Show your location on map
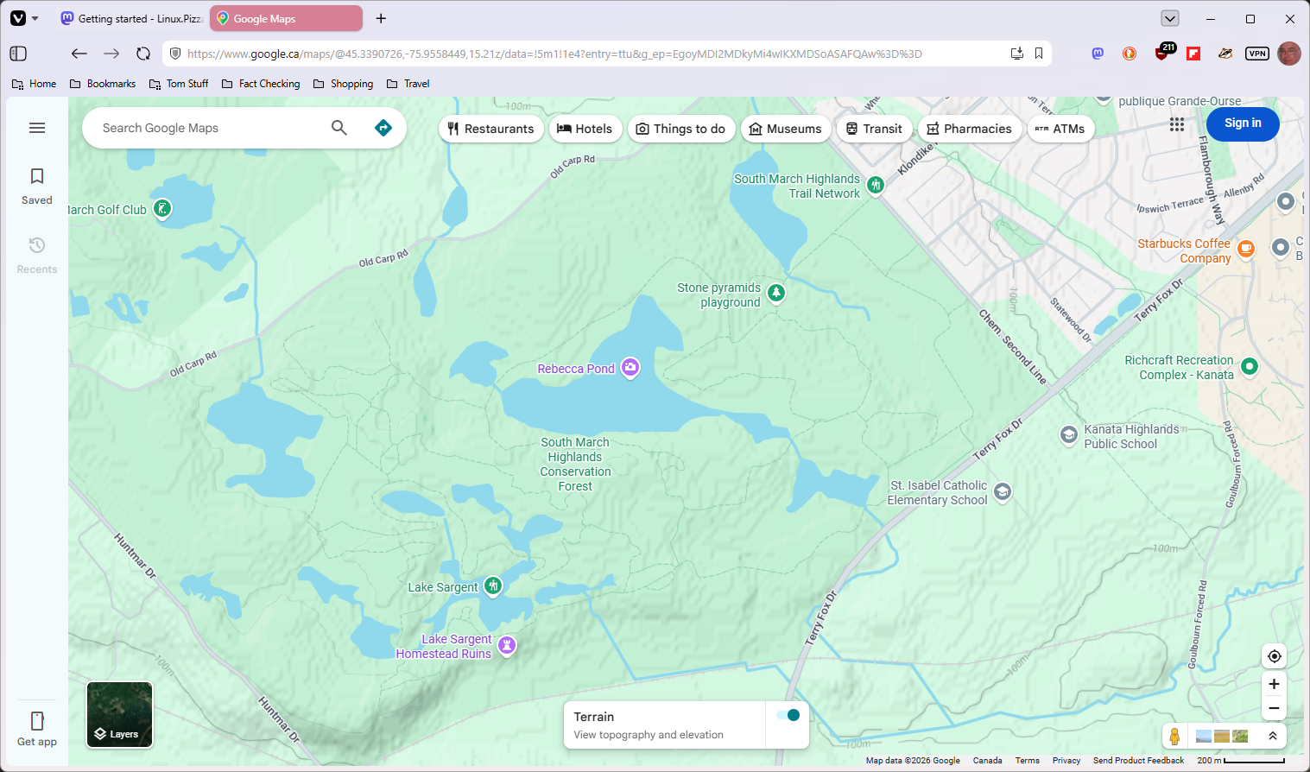Viewport: 1310px width, 772px height. click(1275, 656)
